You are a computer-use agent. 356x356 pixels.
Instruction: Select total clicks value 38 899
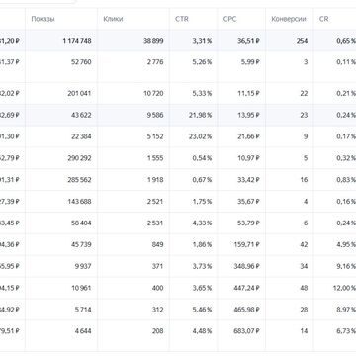pos(153,41)
